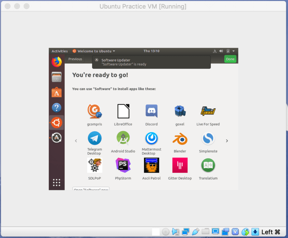Image resolution: width=288 pixels, height=238 pixels.
Task: Click the "Left ⌘" host key label
Action: click(x=271, y=232)
